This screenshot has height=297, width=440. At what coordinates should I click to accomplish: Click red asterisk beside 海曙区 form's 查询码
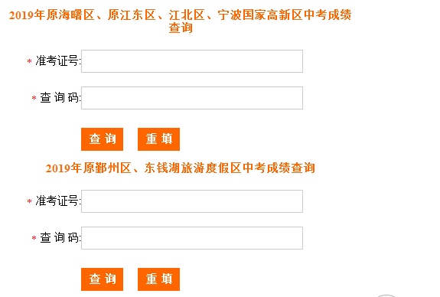tap(34, 98)
